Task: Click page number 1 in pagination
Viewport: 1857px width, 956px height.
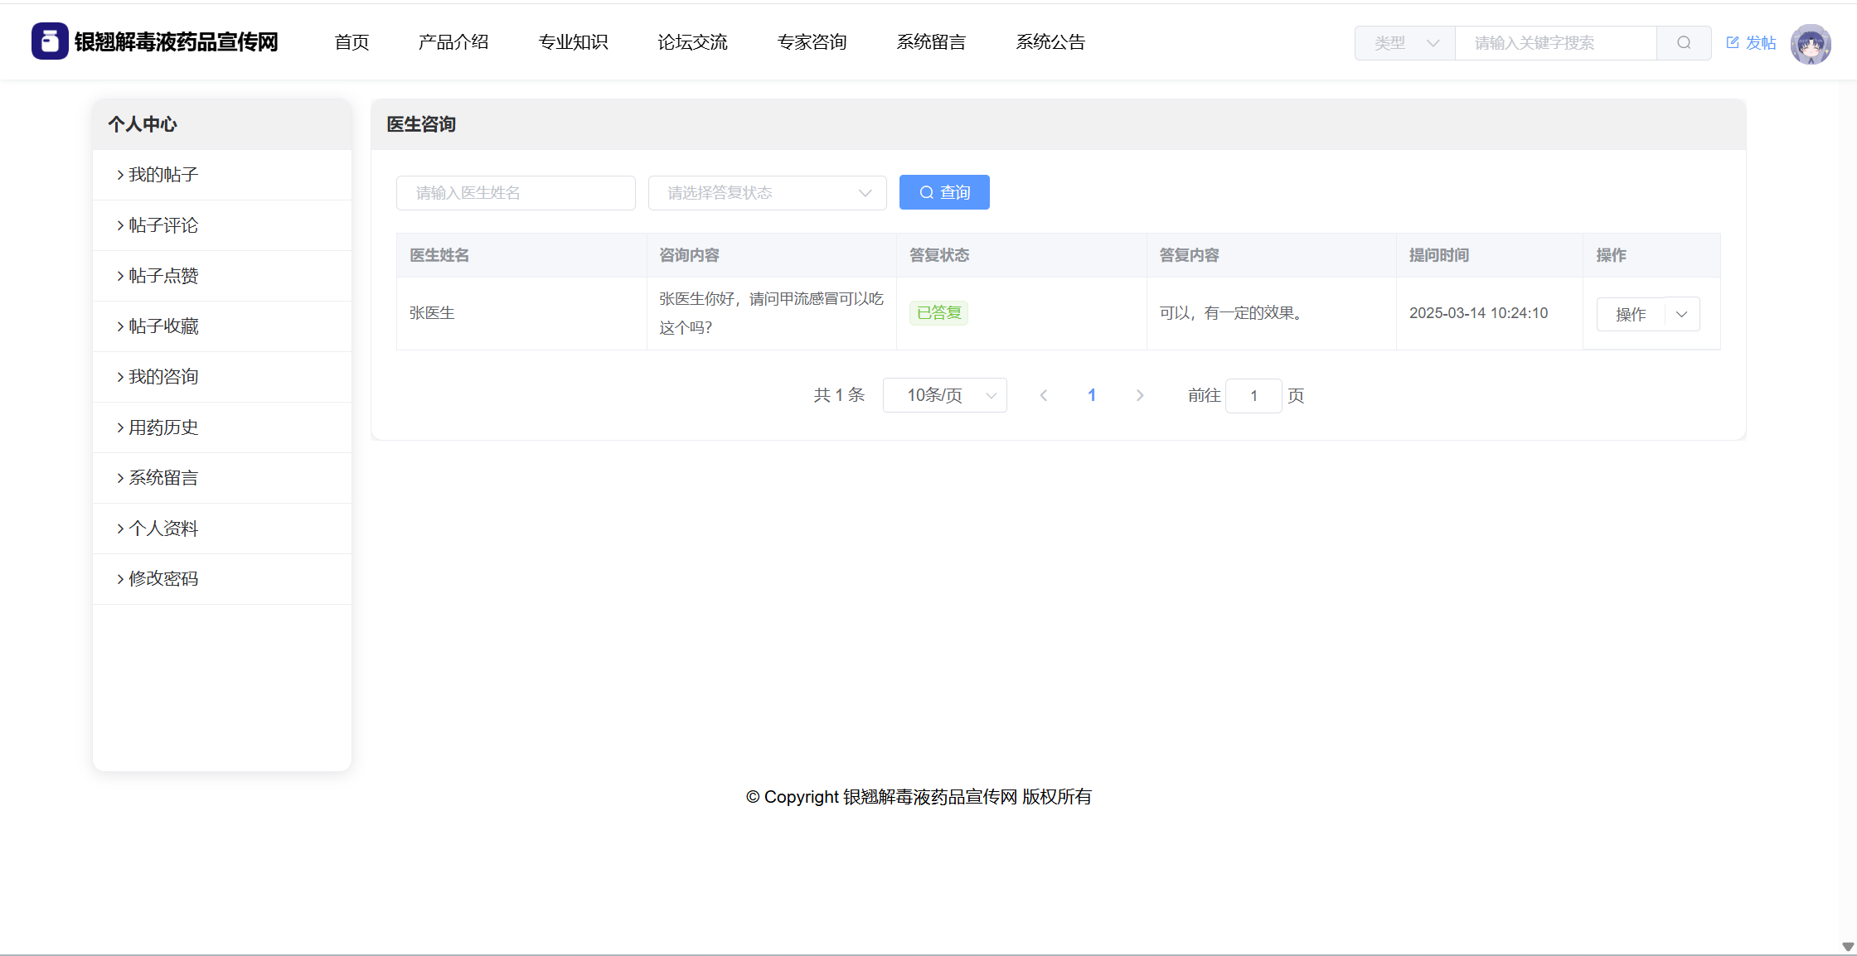Action: [1091, 396]
